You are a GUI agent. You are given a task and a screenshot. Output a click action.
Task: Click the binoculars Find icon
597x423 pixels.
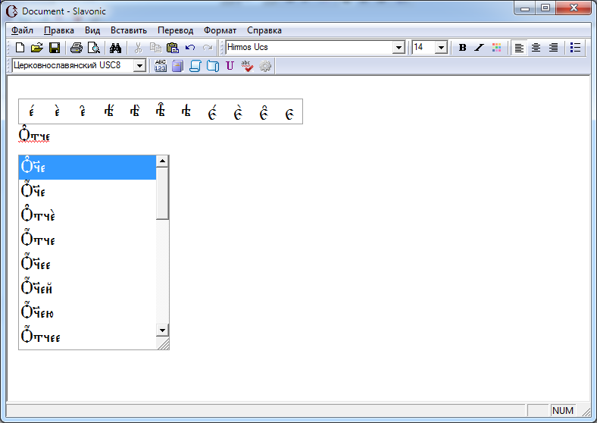pos(116,48)
